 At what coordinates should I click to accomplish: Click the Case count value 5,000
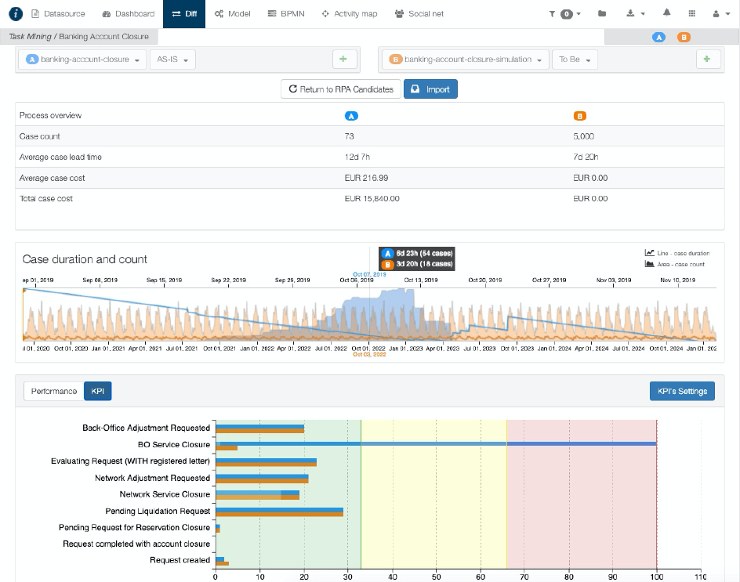pos(584,136)
